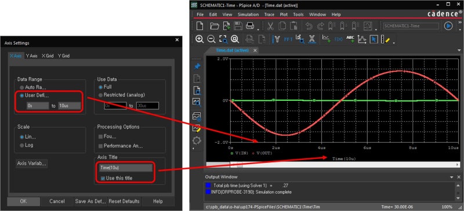This screenshot has width=464, height=211.
Task: Switch to Y Axis tab
Action: 31,56
